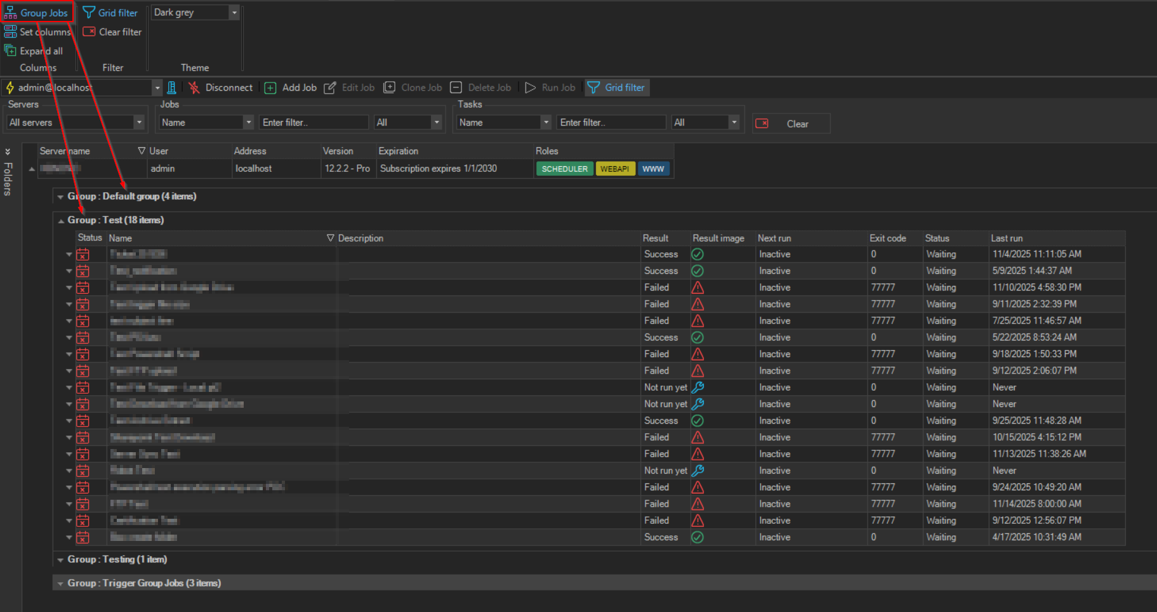Click the server icon beside the connection dropdown

171,88
